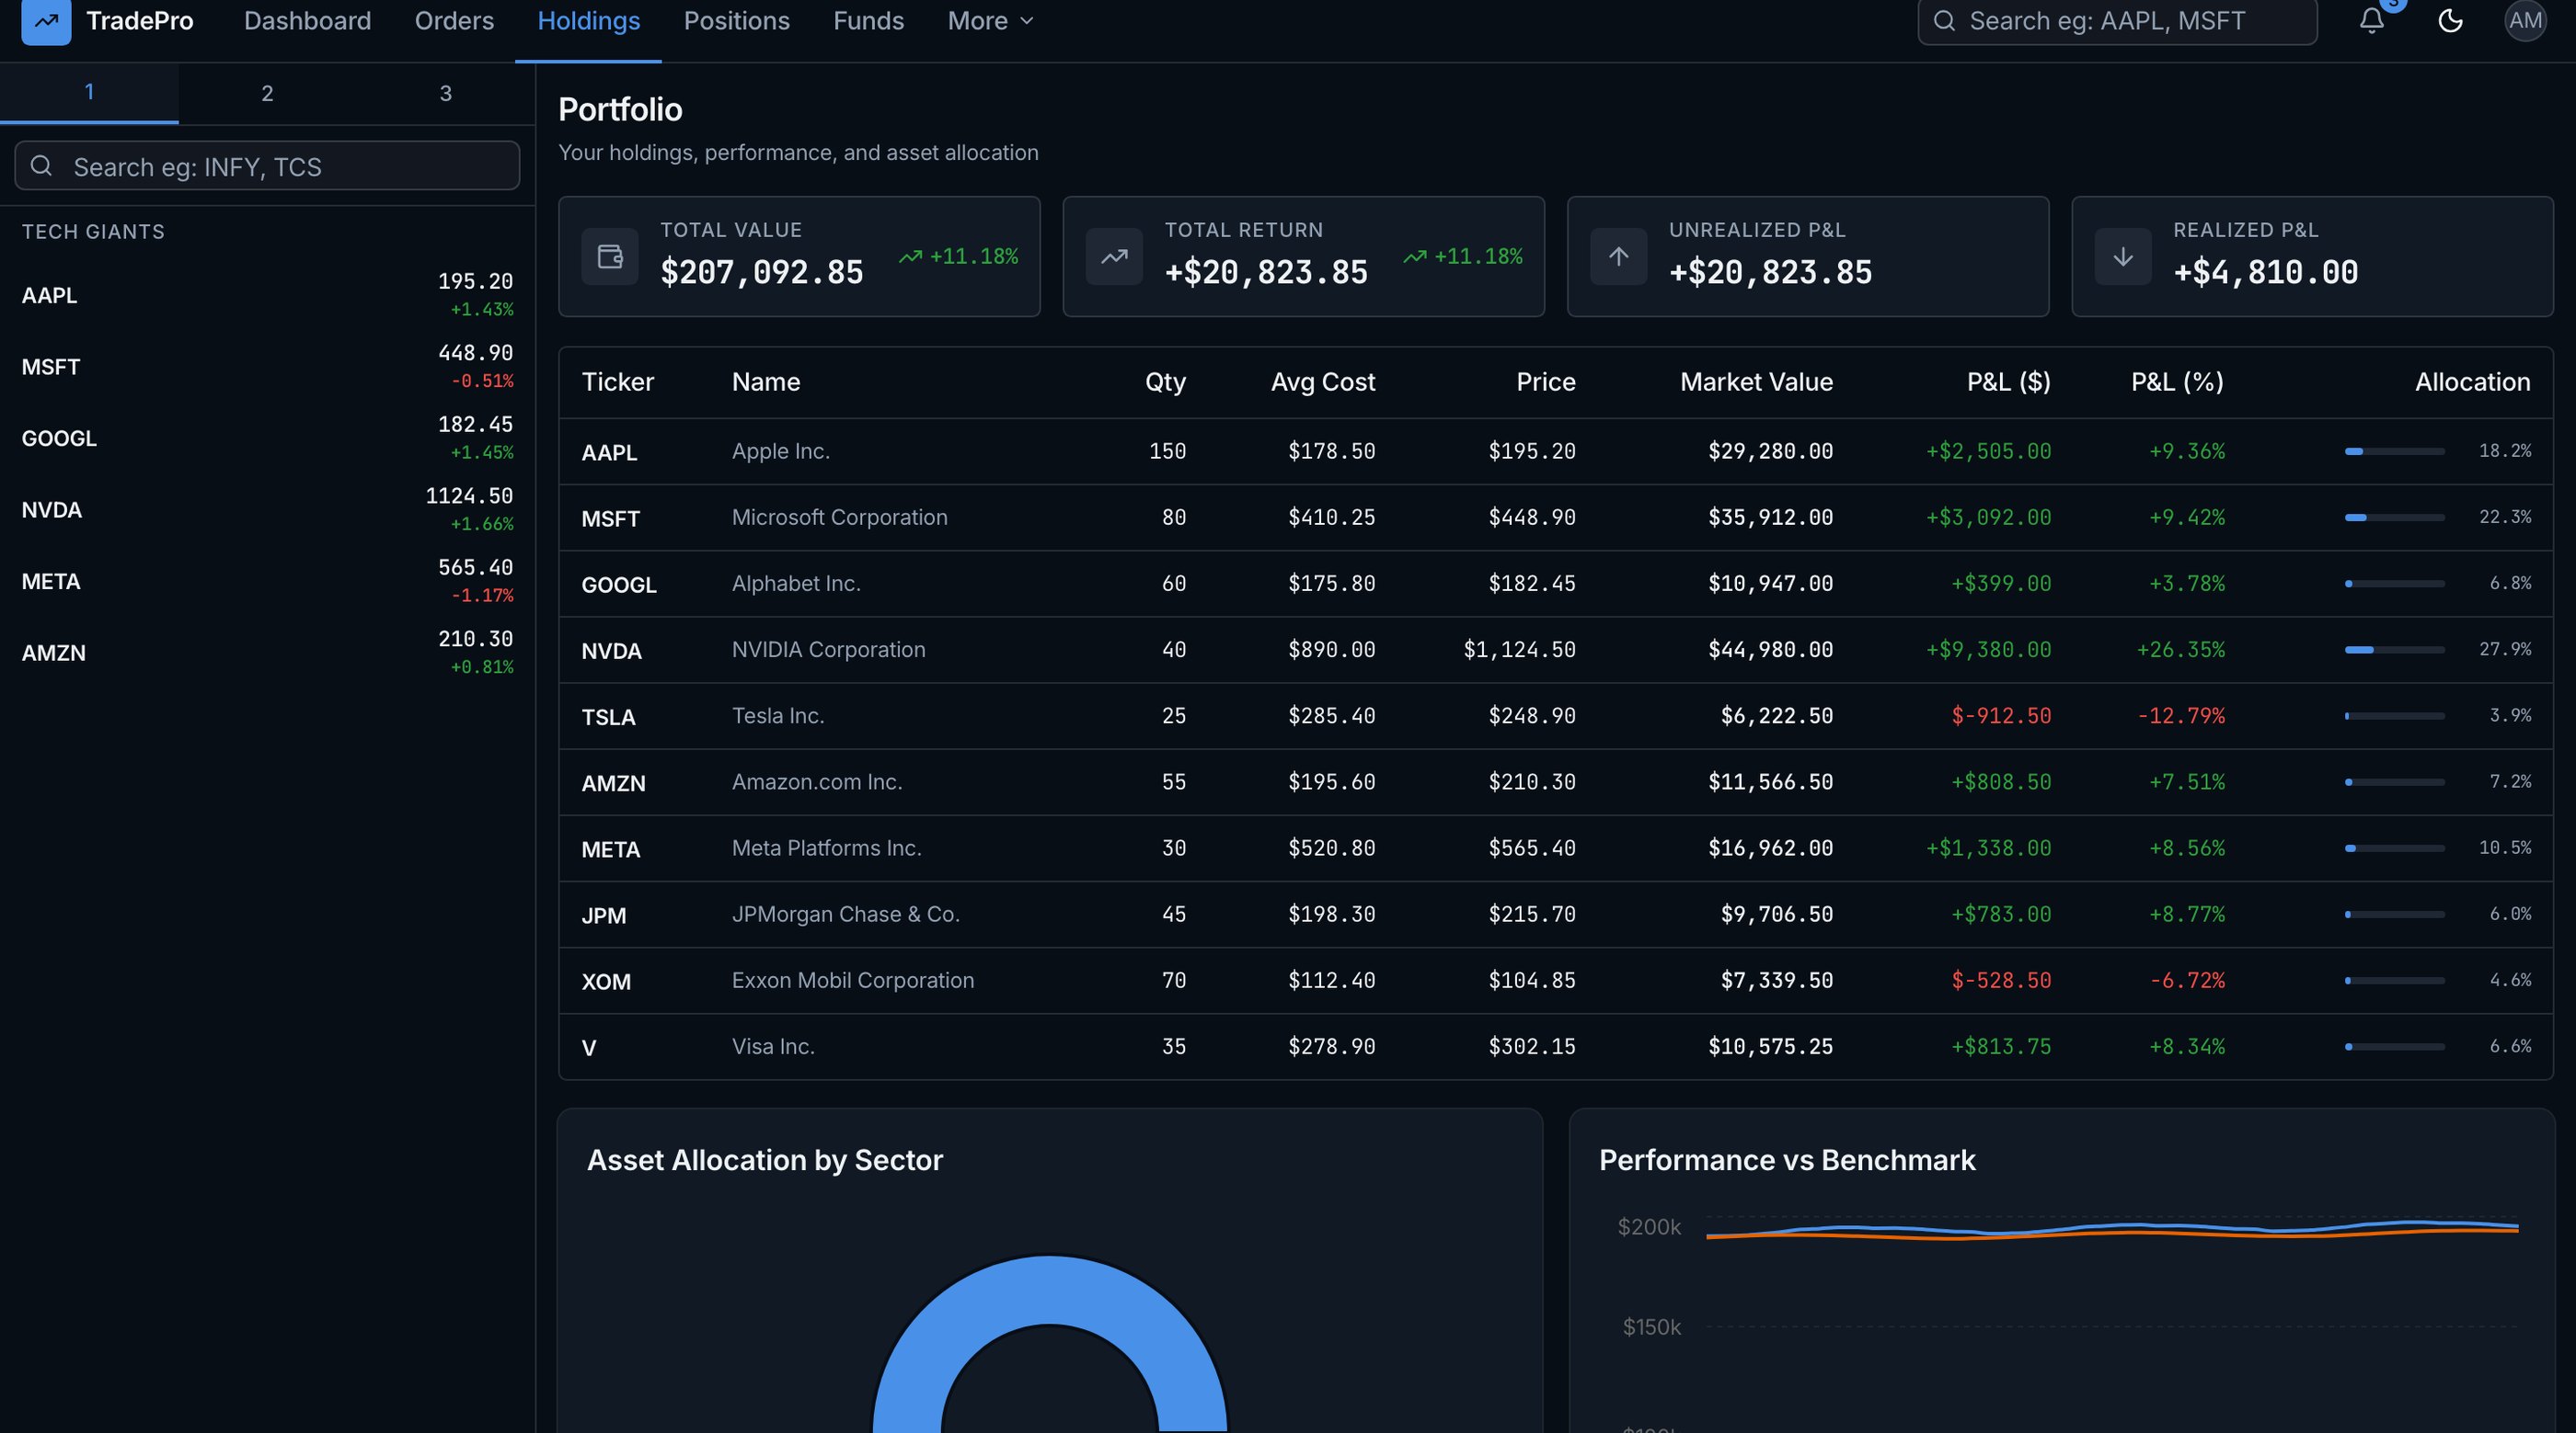The image size is (2576, 1433).
Task: Click the P&L (%) column header
Action: click(2177, 381)
